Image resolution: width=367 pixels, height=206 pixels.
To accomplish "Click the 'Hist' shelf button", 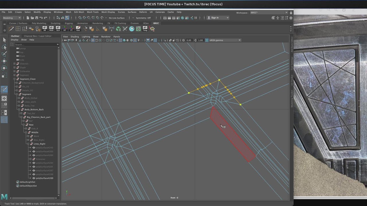I will 78,29.
